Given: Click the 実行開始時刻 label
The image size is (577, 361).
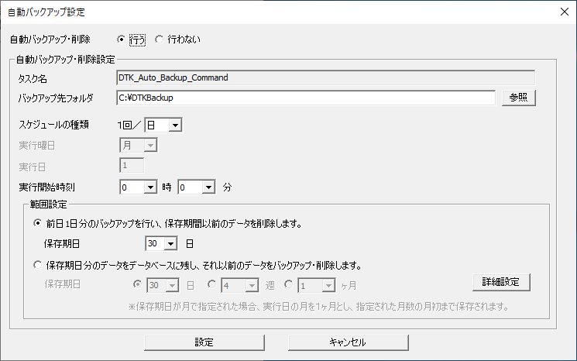Looking at the screenshot, I should [46, 187].
